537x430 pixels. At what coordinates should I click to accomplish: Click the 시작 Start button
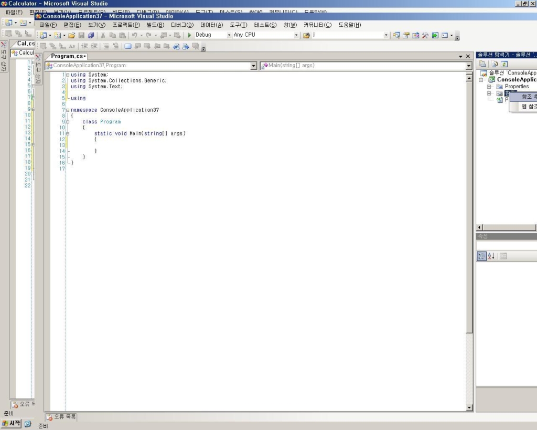pos(12,424)
